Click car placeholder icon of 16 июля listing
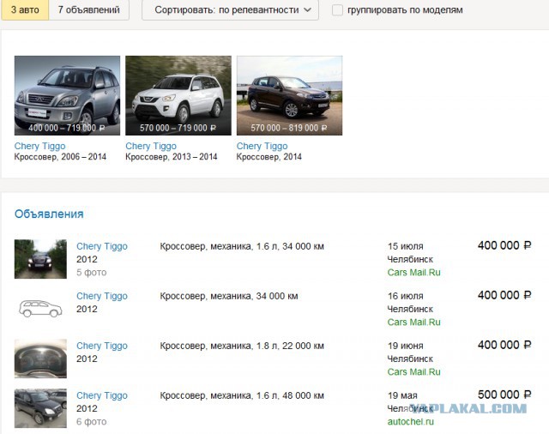The image size is (549, 434). pyautogui.click(x=40, y=309)
